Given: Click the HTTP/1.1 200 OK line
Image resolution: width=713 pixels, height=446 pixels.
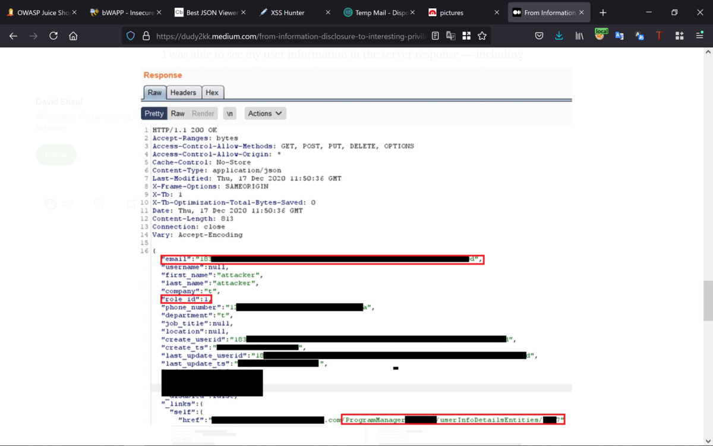Looking at the screenshot, I should (185, 130).
